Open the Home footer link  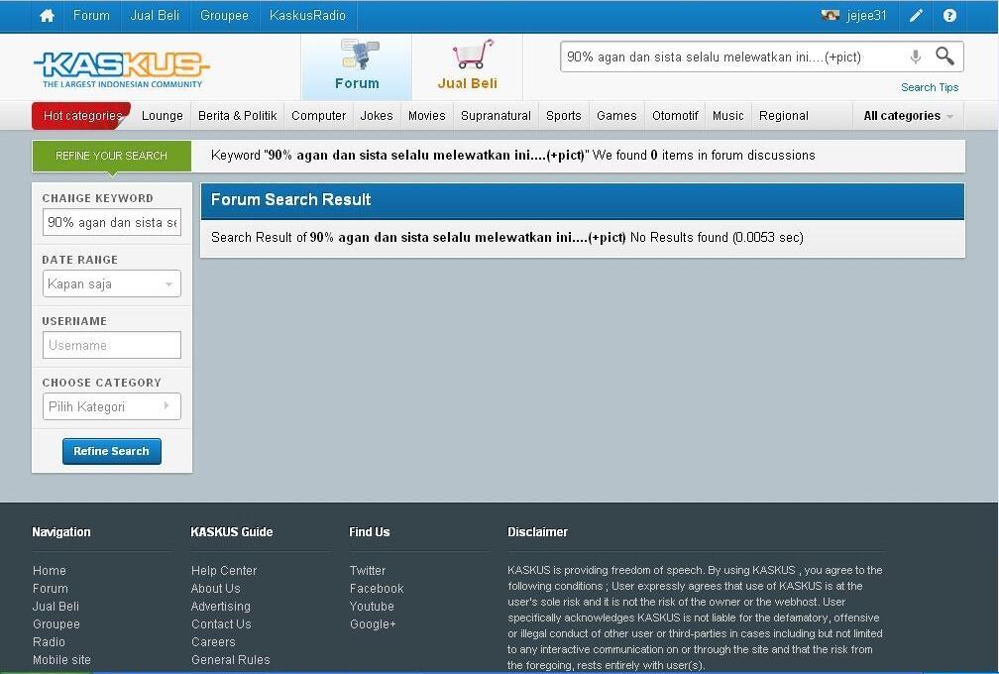pos(50,571)
